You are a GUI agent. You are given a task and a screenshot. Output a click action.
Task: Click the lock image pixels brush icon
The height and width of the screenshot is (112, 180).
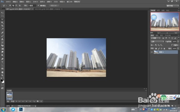[x=159, y=49]
